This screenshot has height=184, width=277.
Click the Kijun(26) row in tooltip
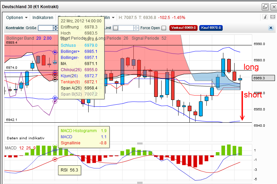(x=79, y=76)
